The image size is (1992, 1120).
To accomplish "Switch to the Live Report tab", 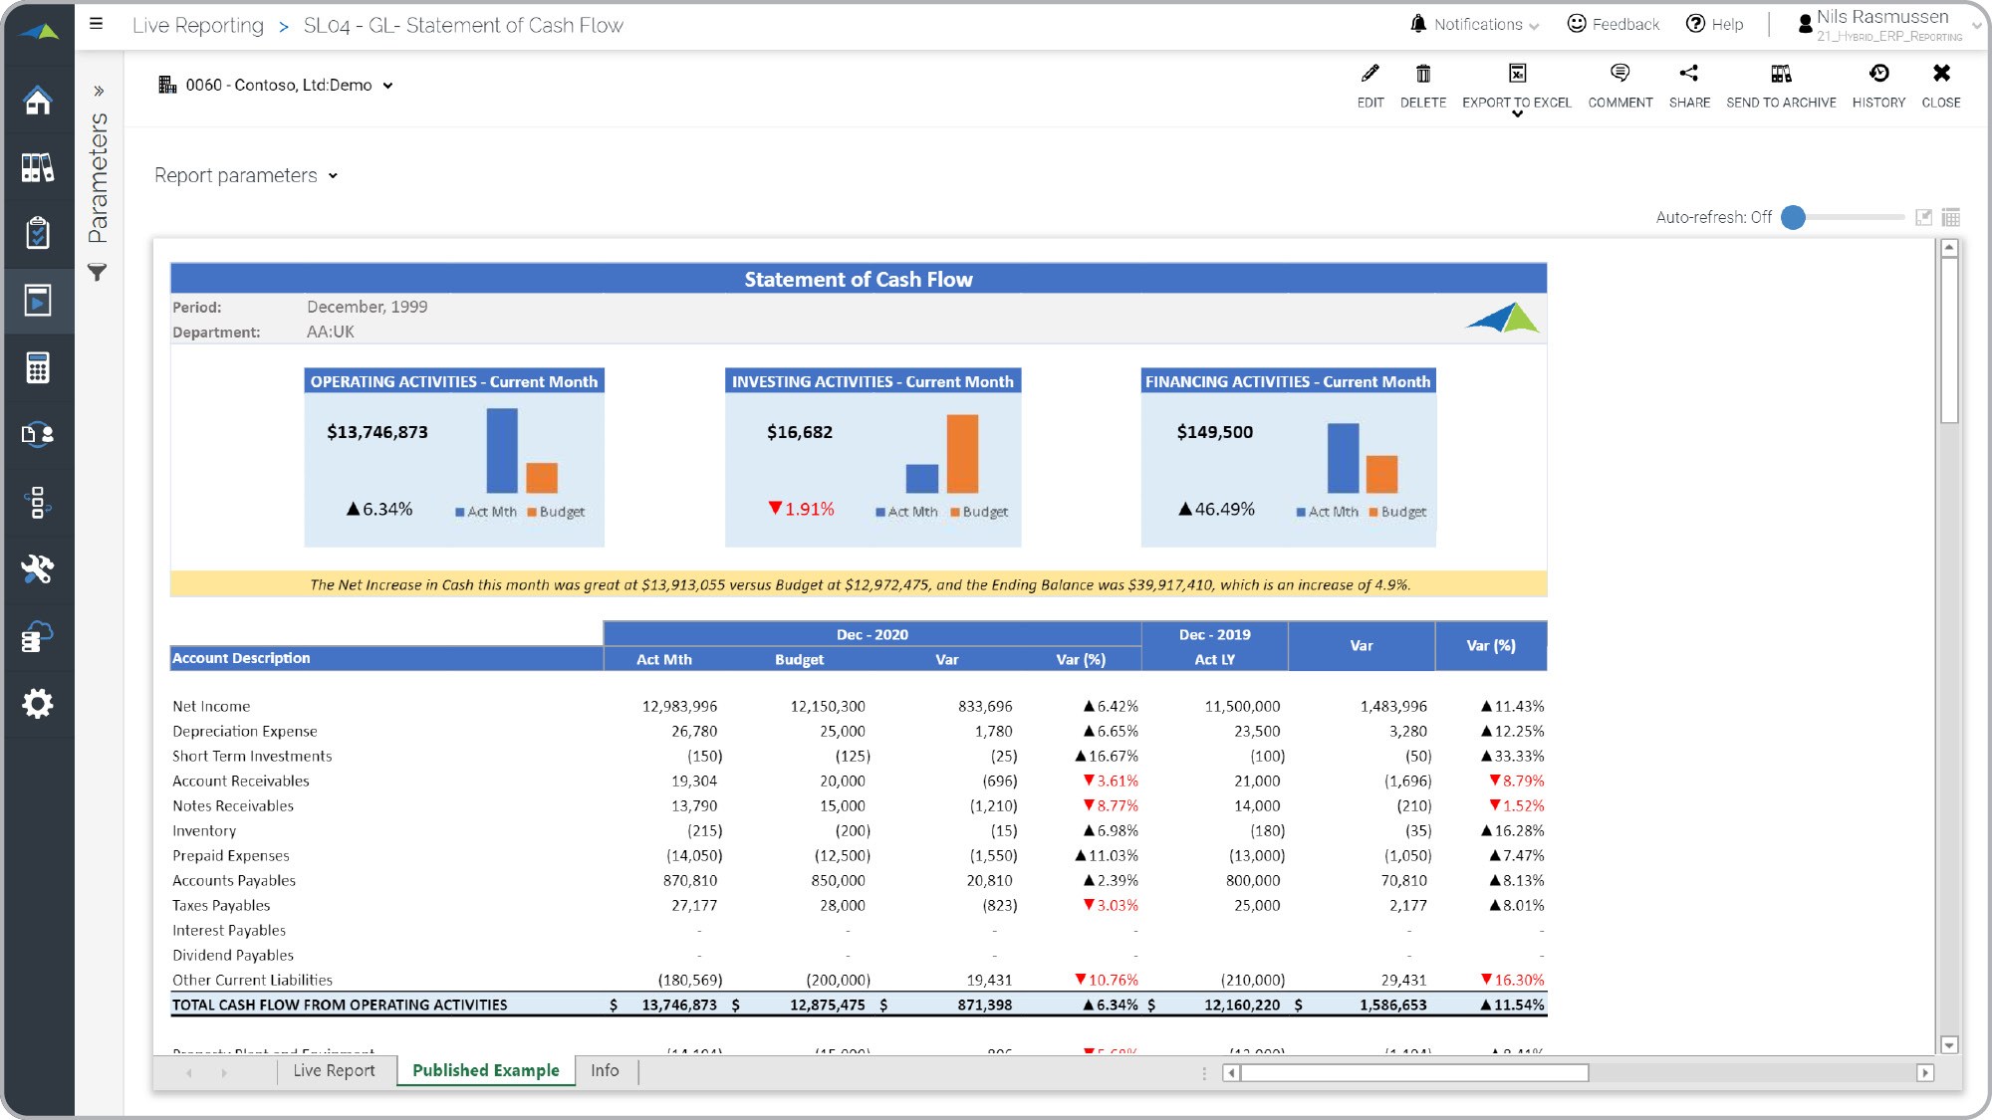I will [334, 1070].
